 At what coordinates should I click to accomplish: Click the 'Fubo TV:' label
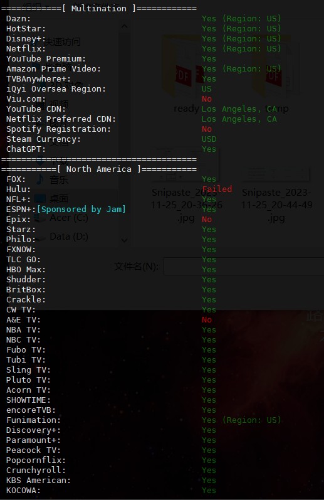tap(26, 350)
